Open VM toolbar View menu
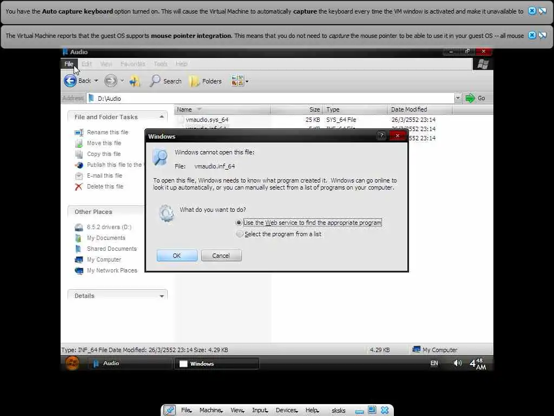The image size is (554, 416). point(237,411)
